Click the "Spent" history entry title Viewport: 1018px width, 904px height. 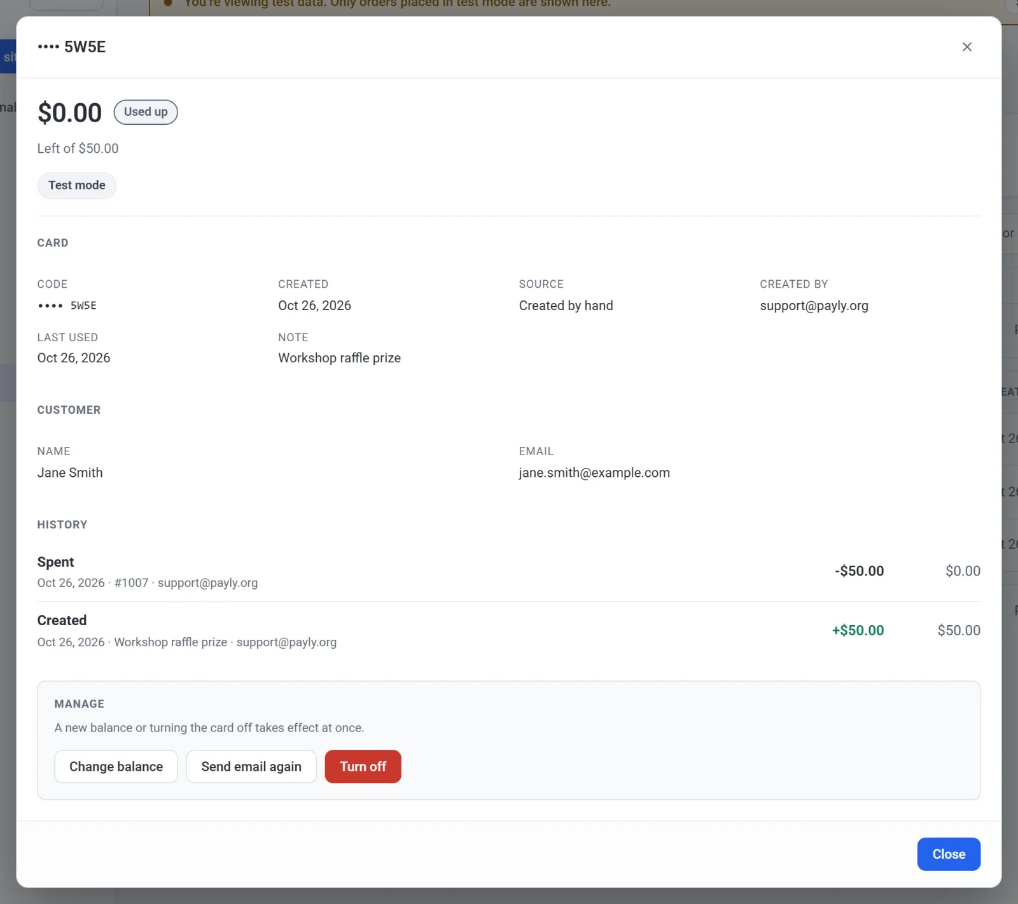[x=55, y=562]
